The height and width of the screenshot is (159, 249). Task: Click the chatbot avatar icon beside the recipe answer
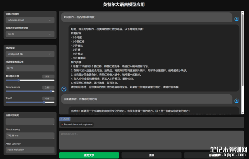click(x=64, y=89)
